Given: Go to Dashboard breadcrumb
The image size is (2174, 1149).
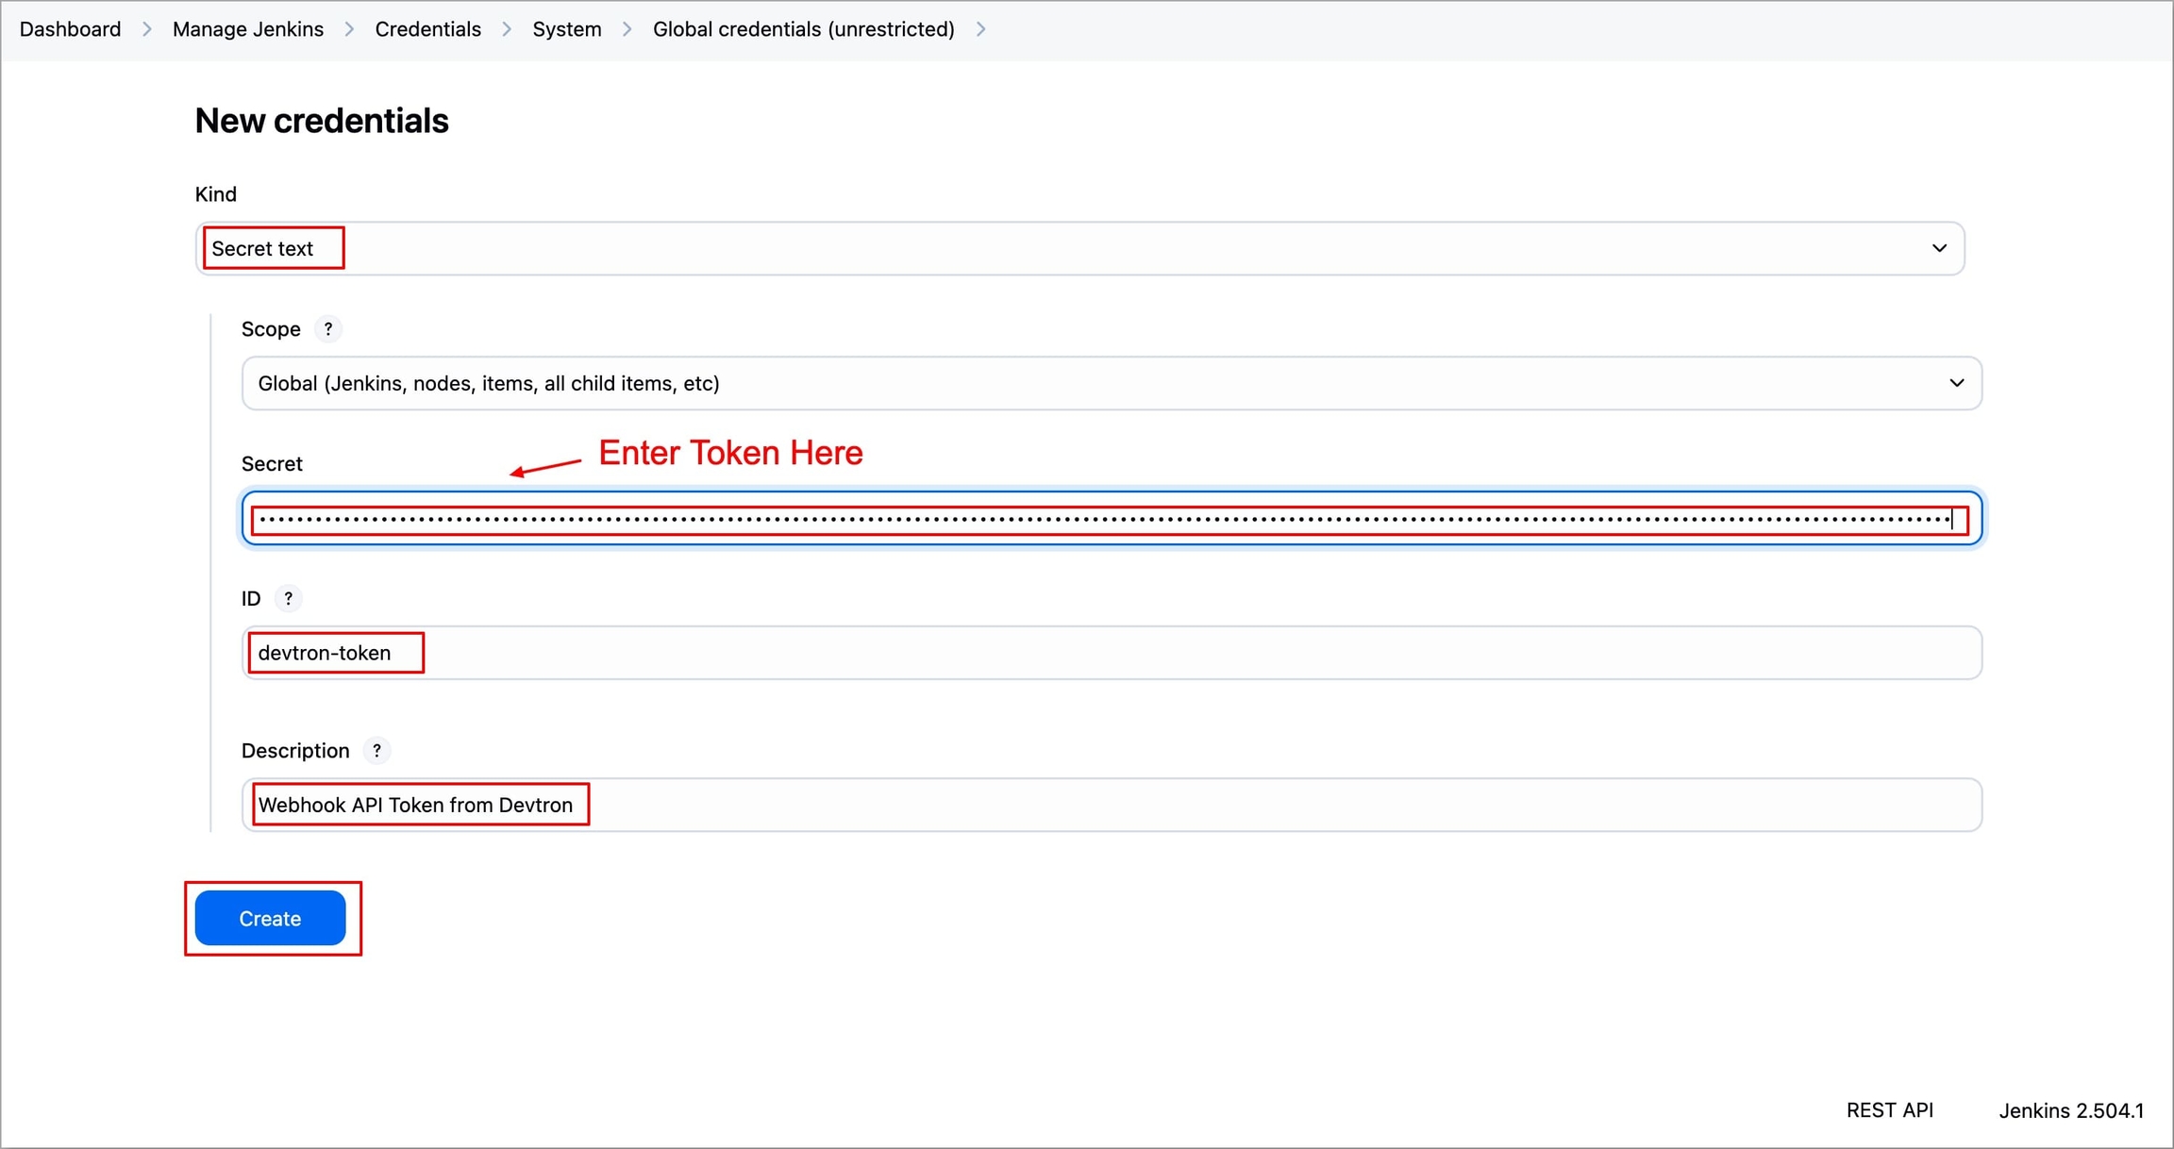Looking at the screenshot, I should 70,29.
